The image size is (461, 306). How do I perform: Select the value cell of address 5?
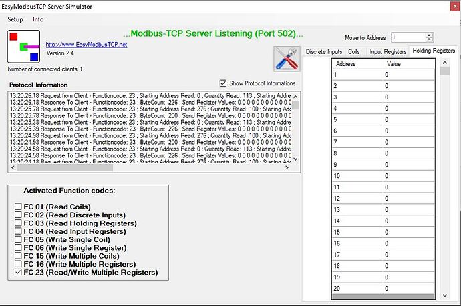pyautogui.click(x=409, y=120)
